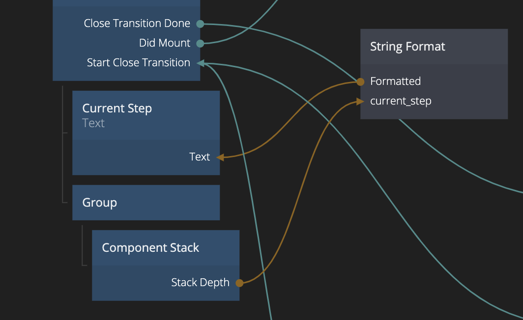Select the Component Stack node title
The height and width of the screenshot is (320, 523).
[150, 248]
